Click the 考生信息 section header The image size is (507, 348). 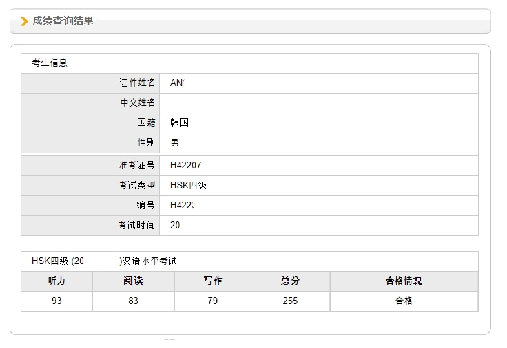50,63
